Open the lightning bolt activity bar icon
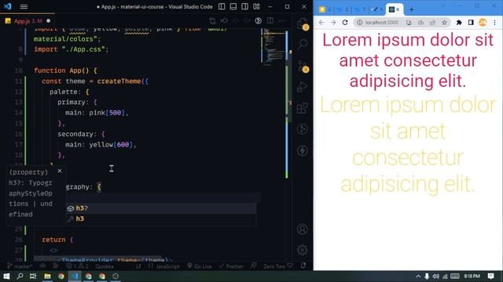This screenshot has width=503, height=282. tap(302, 150)
